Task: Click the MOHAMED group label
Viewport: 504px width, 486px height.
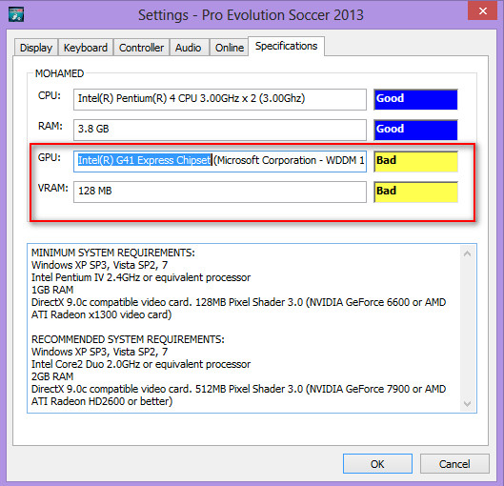Action: pyautogui.click(x=59, y=73)
